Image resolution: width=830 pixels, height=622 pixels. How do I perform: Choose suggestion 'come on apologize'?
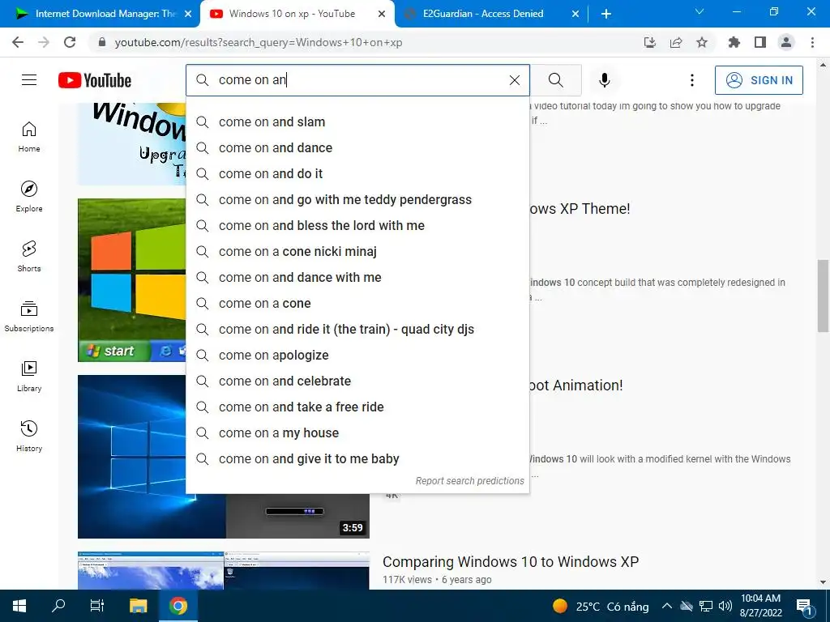click(357, 355)
